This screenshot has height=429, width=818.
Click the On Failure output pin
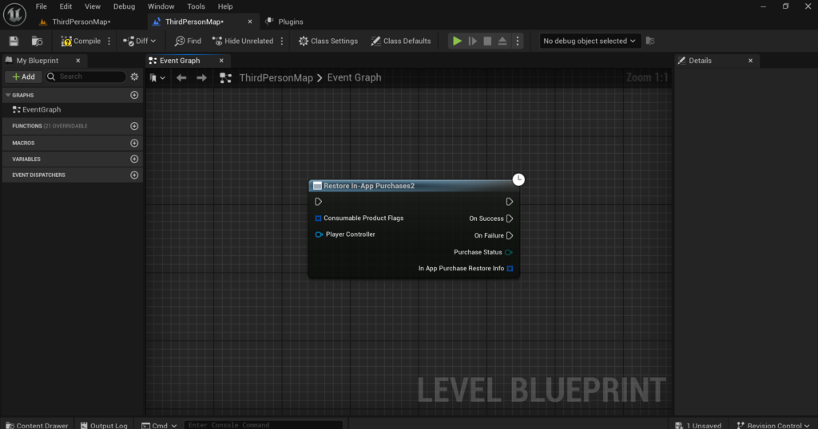[x=510, y=235]
